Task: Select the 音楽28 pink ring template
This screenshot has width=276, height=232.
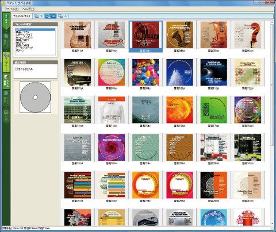Action: pyautogui.click(x=179, y=185)
